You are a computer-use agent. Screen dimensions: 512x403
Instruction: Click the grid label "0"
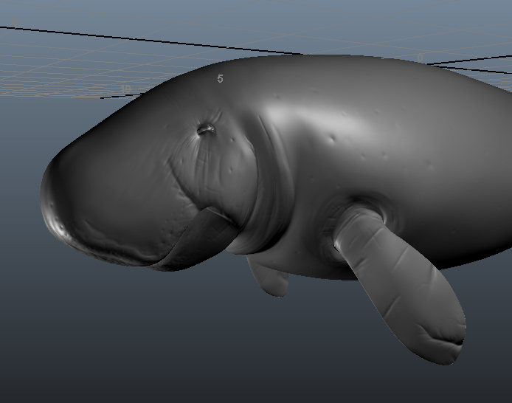[420, 58]
